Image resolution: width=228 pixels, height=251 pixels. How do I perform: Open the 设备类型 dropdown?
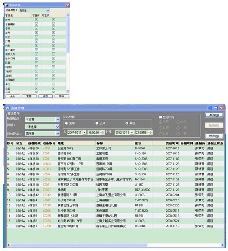(x=48, y=11)
